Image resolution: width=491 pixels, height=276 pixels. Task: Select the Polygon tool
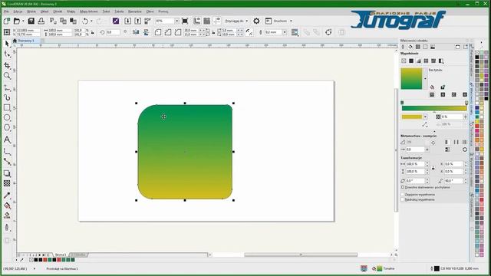click(7, 128)
